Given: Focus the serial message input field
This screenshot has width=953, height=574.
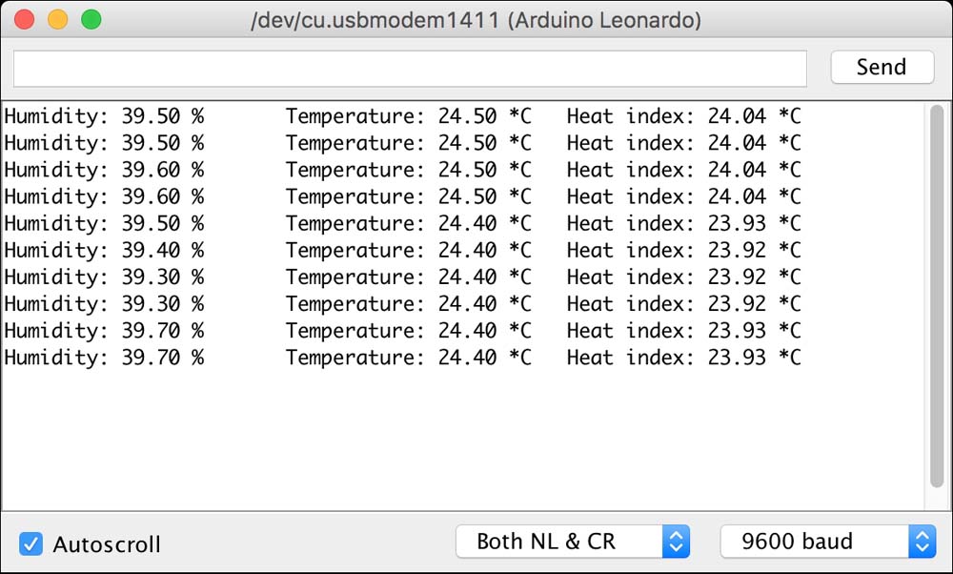Looking at the screenshot, I should tap(410, 69).
